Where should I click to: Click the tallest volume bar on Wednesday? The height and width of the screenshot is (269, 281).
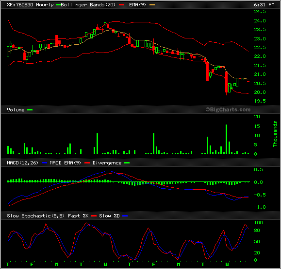click(226, 139)
